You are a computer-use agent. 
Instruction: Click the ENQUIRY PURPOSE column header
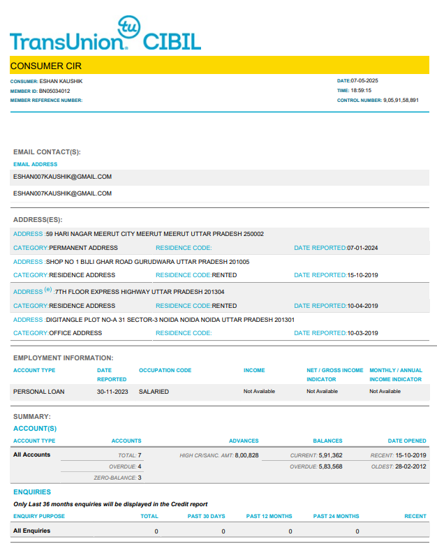[x=39, y=516]
